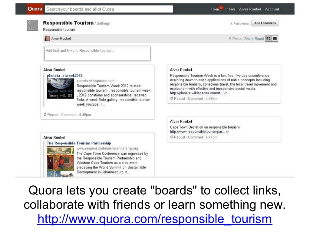Screen dimensions: 310x233
Task: Switch to grid view layout
Action: click(x=269, y=39)
